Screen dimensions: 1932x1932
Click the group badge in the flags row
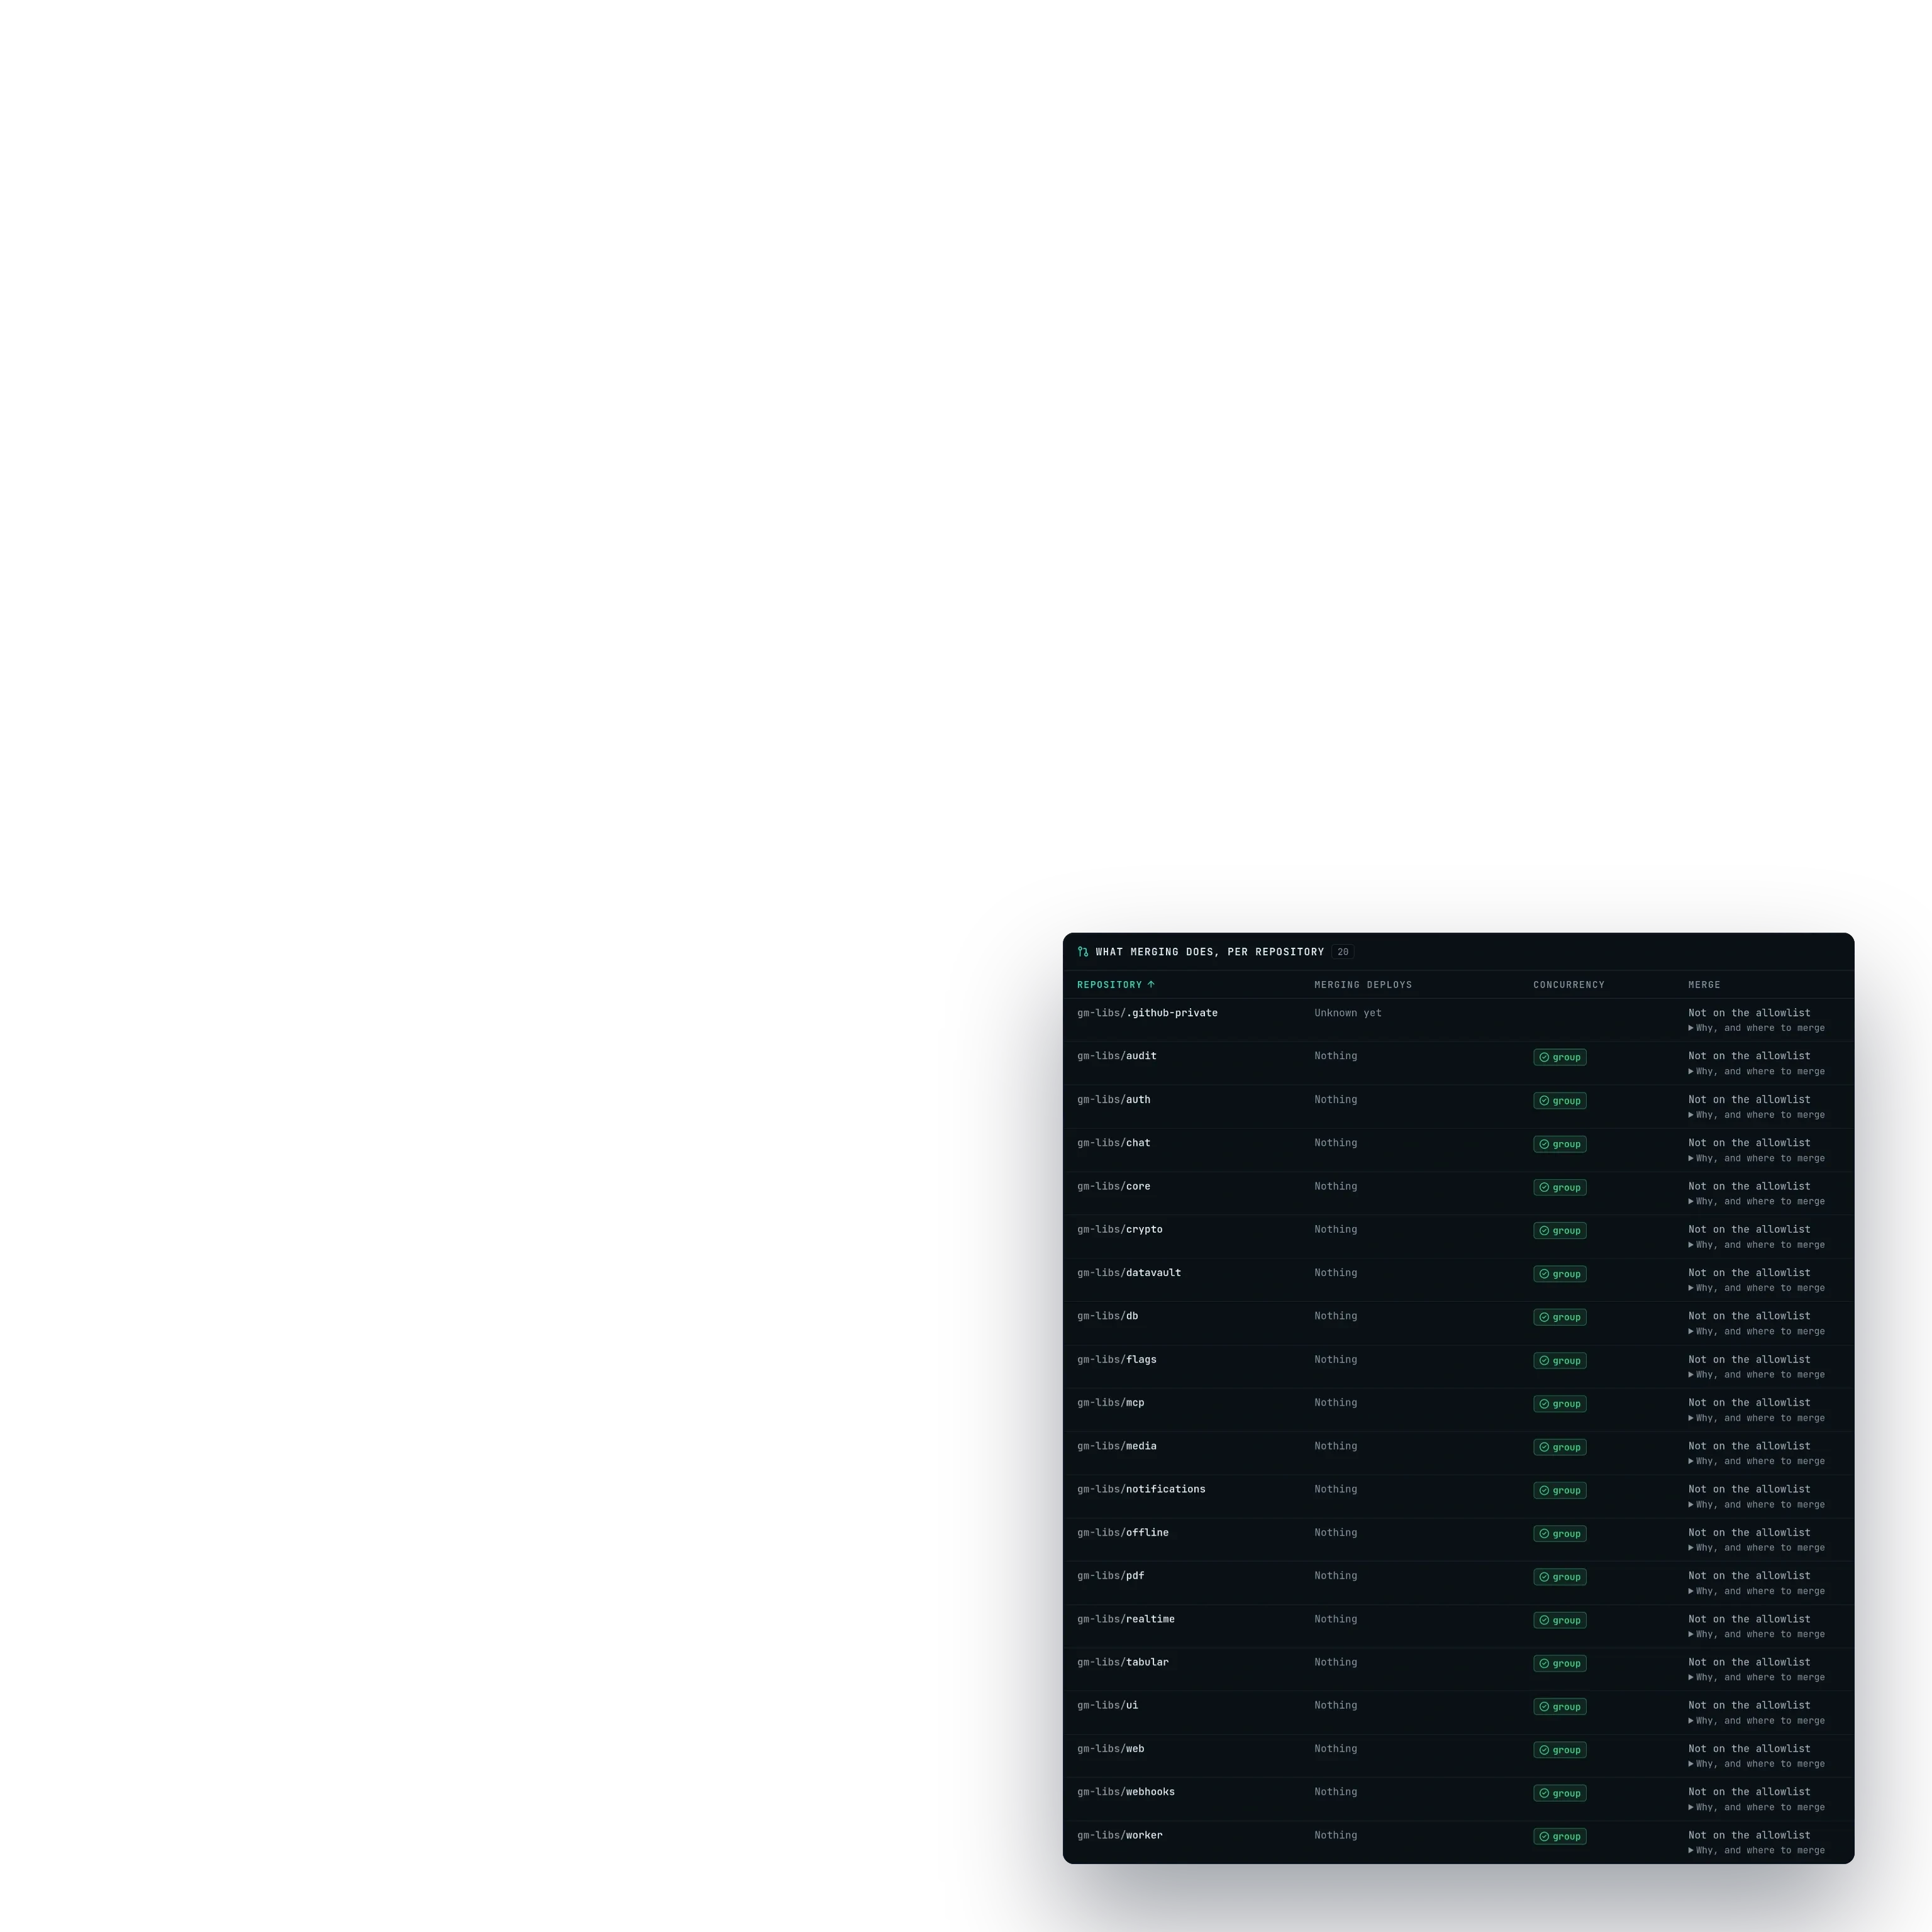1559,1361
